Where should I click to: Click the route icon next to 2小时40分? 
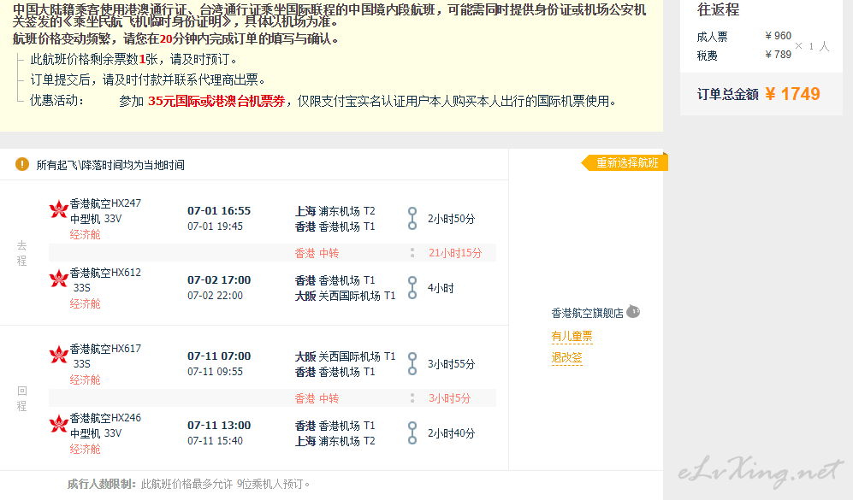pos(412,433)
